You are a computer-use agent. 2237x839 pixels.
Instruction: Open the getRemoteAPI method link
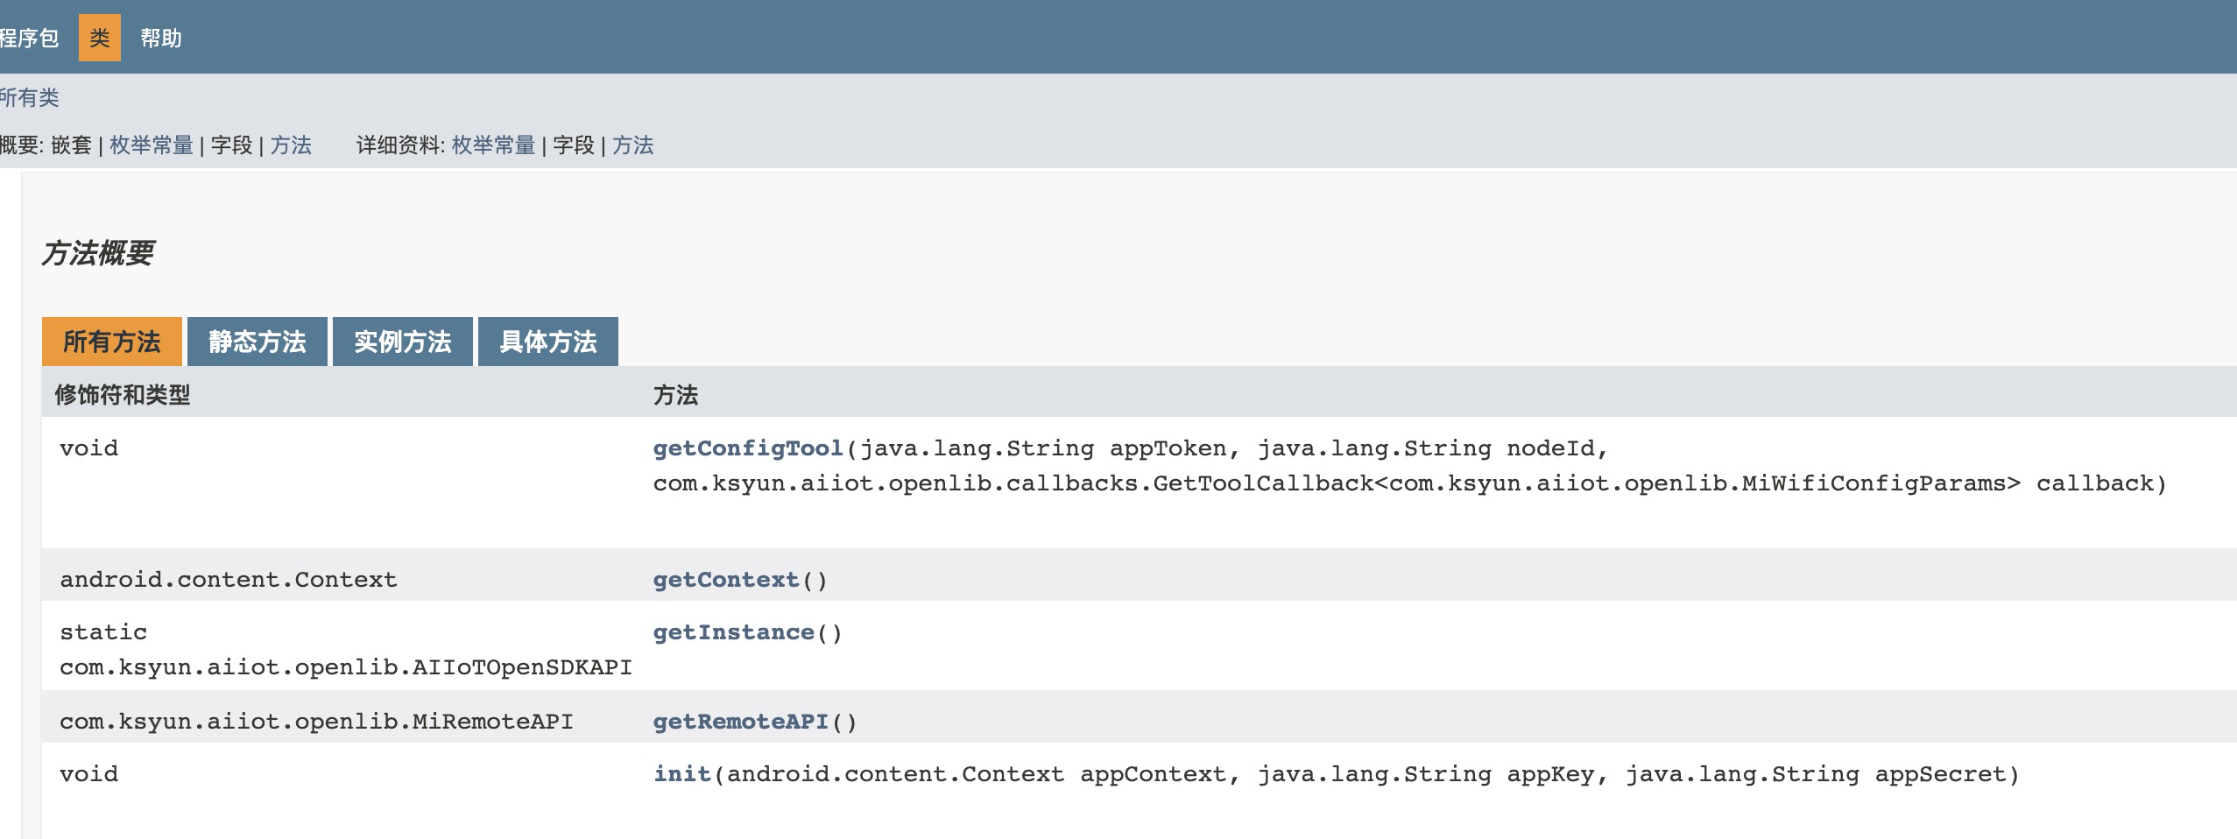[741, 722]
